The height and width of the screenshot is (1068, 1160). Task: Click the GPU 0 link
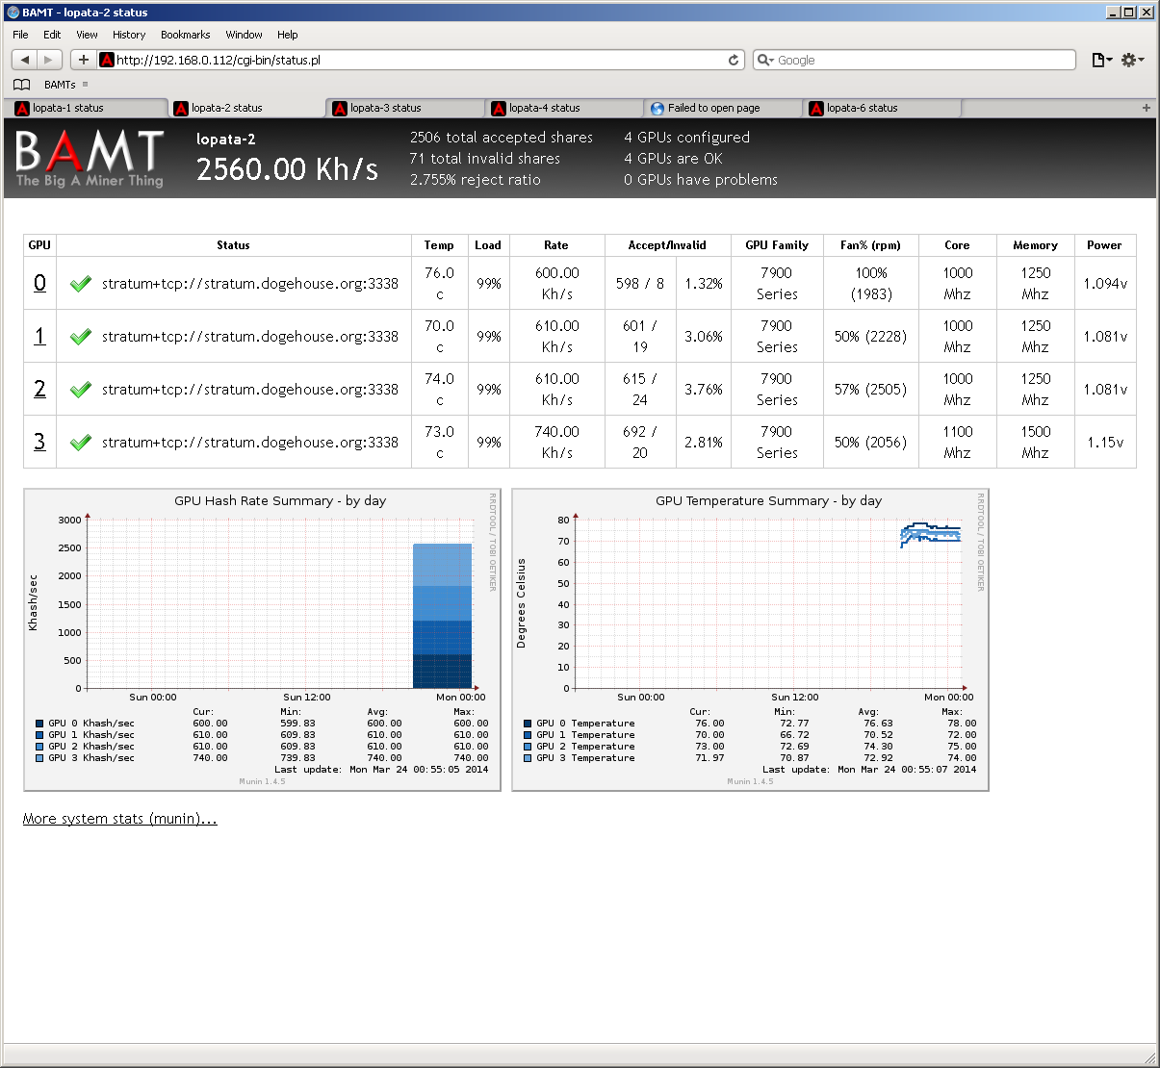pos(39,283)
